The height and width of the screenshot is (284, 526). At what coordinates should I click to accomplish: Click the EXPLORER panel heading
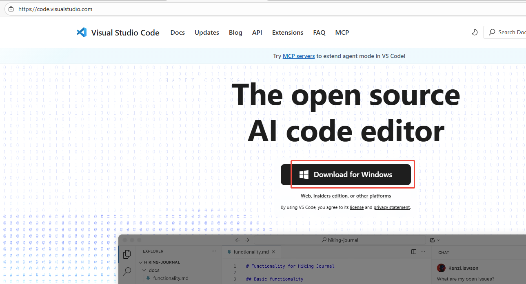[x=153, y=251]
